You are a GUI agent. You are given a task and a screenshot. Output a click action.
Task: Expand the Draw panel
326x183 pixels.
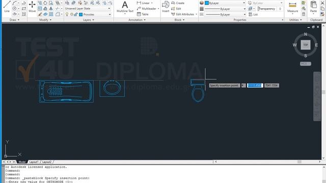14,20
